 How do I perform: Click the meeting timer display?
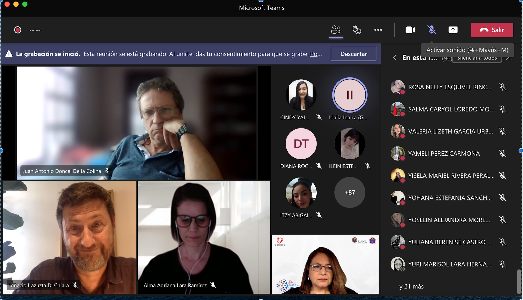(35, 30)
